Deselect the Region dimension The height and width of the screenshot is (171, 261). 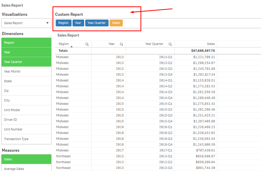pos(26,43)
